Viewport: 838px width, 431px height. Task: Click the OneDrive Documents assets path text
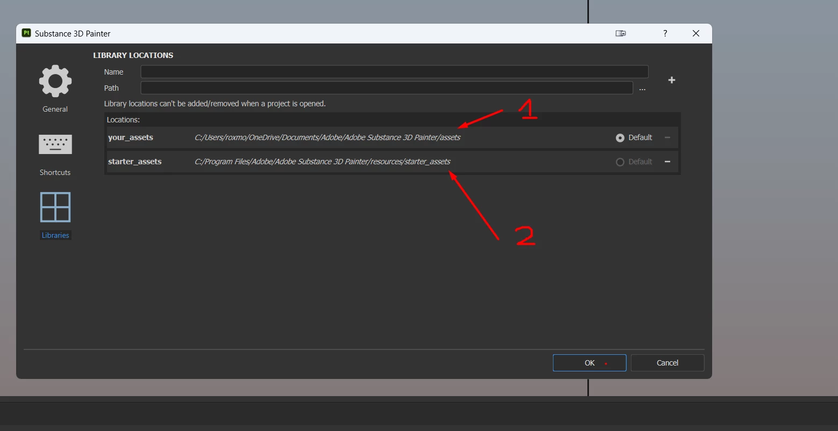328,137
